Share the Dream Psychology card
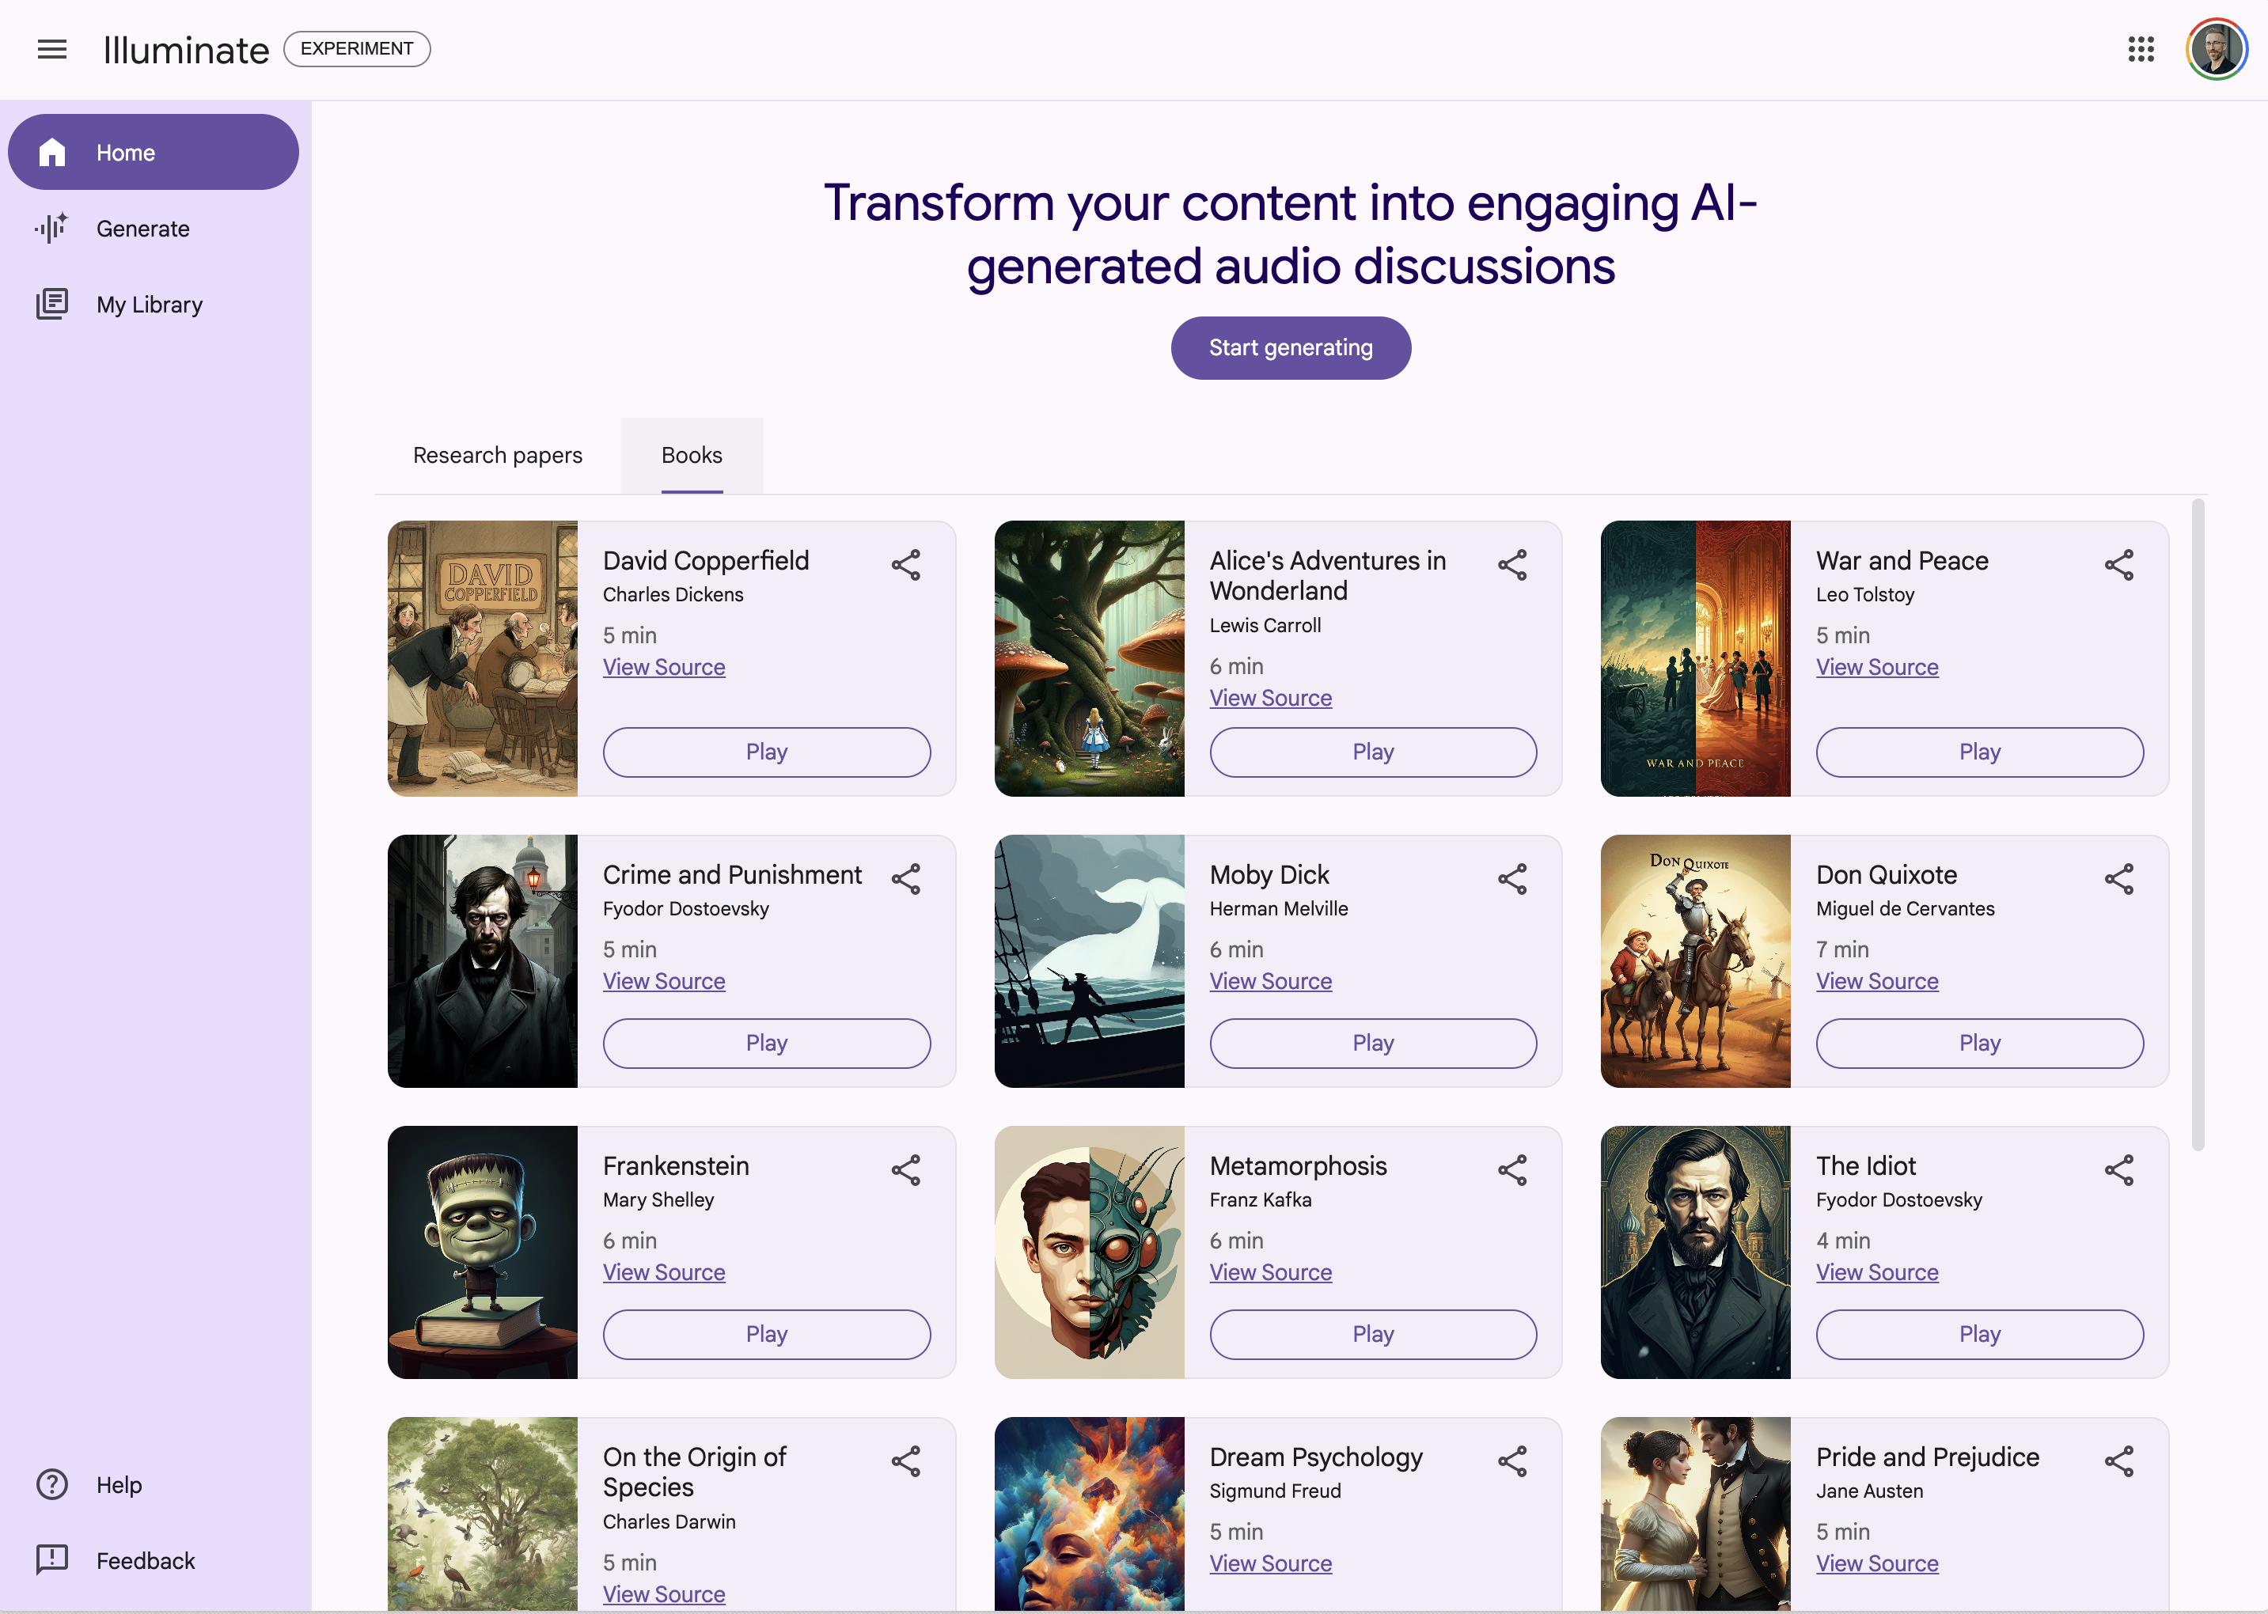2268x1614 pixels. point(1511,1461)
